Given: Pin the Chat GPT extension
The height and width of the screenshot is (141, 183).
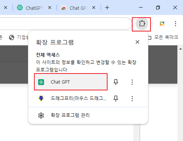Looking at the screenshot, I should click(116, 82).
